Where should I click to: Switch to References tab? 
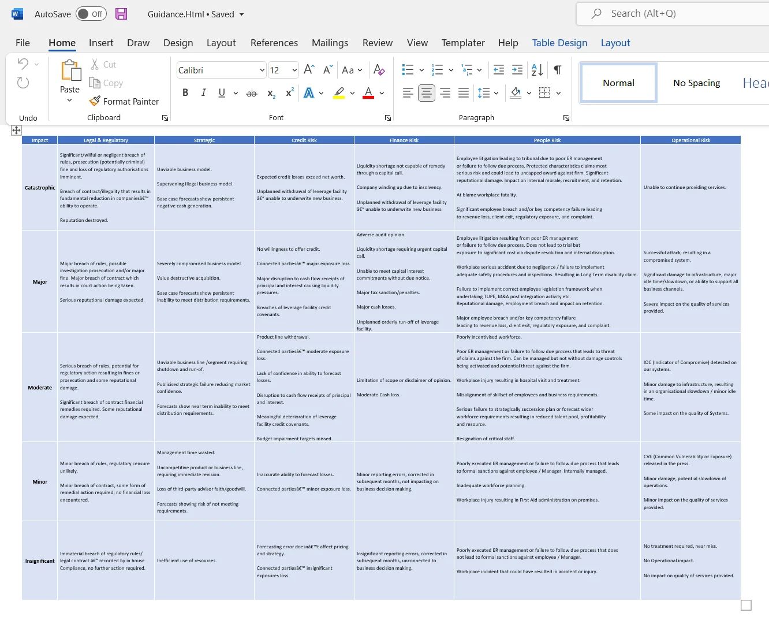tap(274, 43)
